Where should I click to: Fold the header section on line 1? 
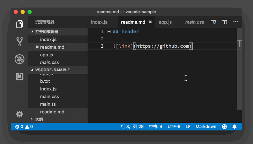pos(109,32)
